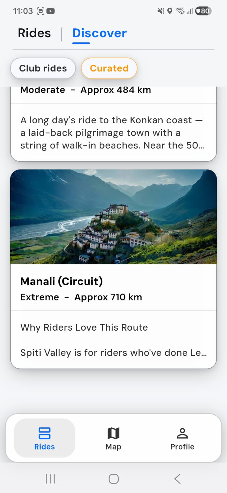Open the Profile person icon
Image resolution: width=227 pixels, height=493 pixels.
pos(182,433)
